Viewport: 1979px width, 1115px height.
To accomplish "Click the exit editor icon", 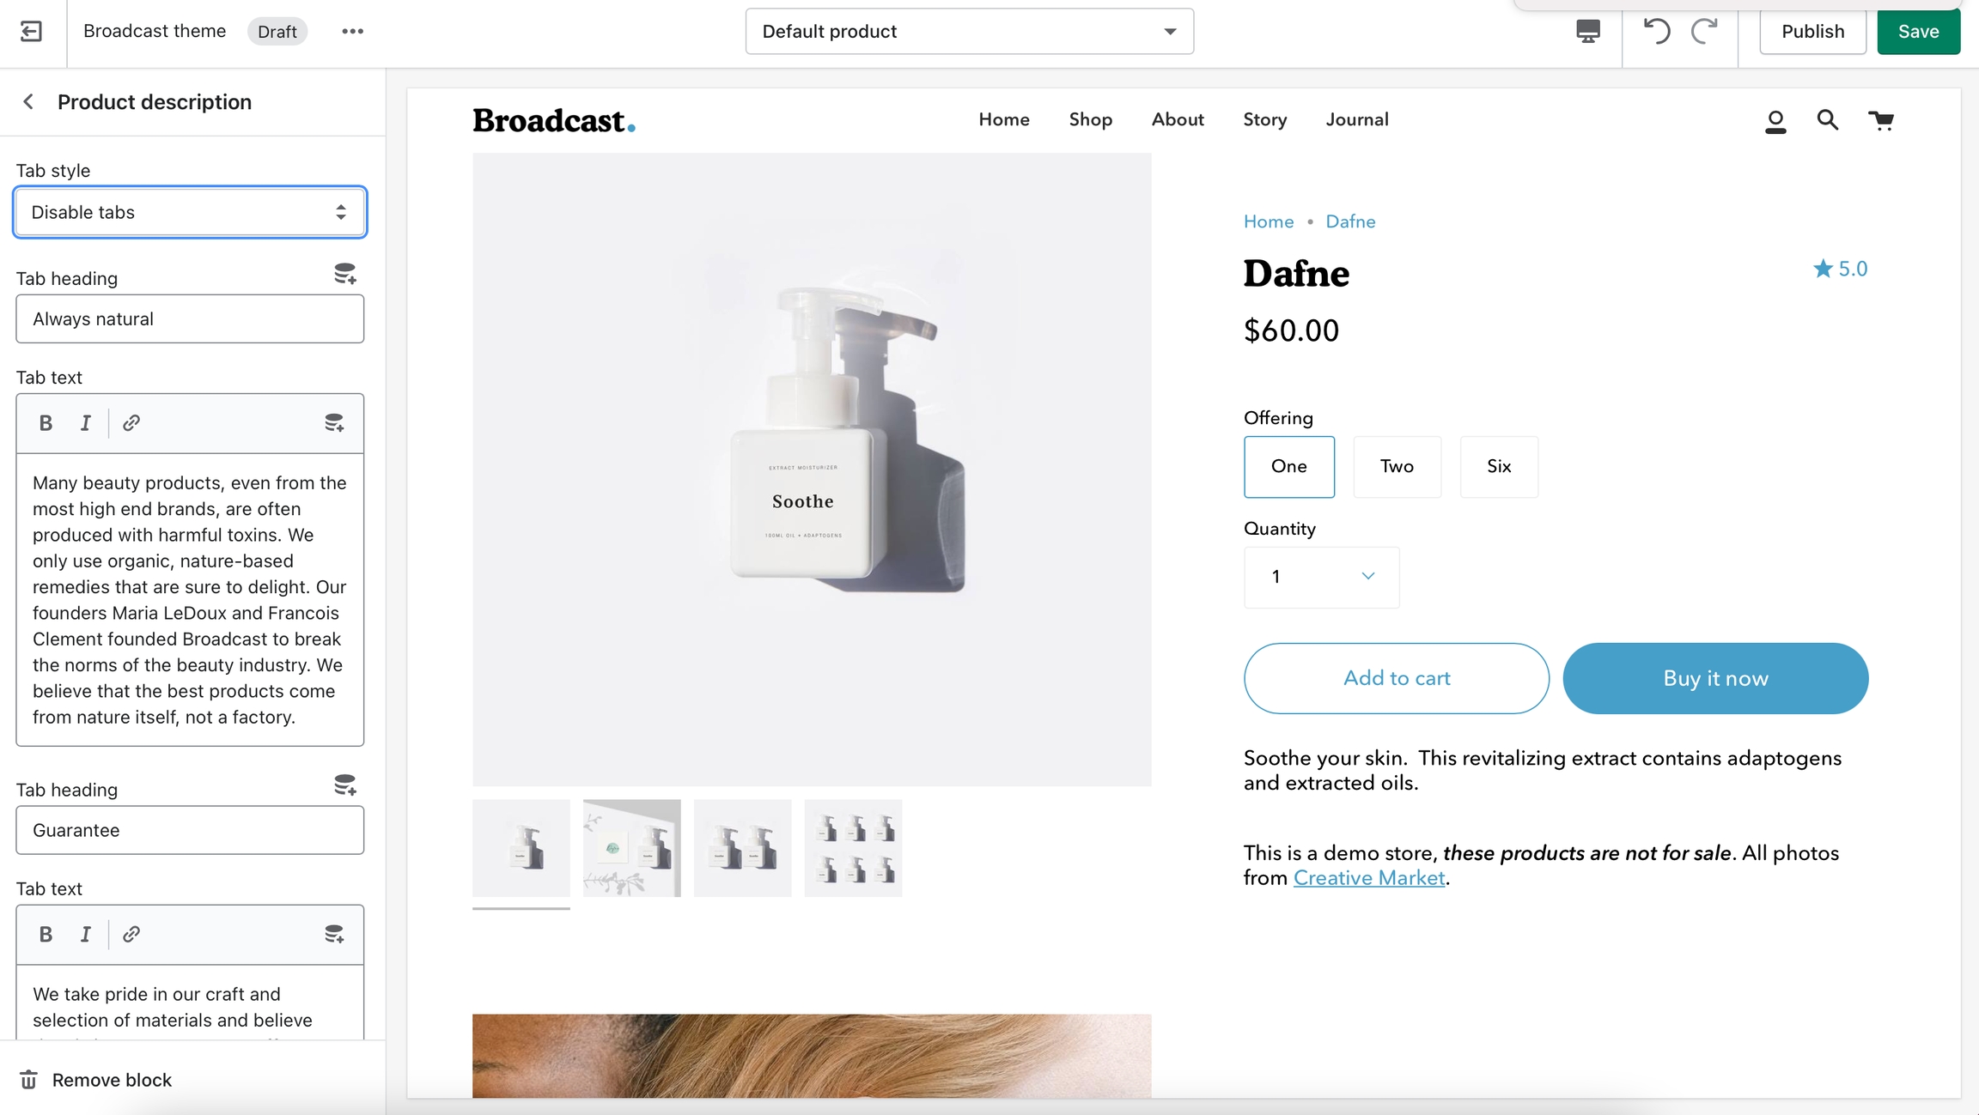I will [31, 32].
